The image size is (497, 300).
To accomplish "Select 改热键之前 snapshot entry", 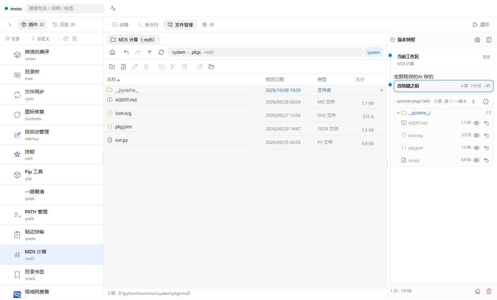I will [x=444, y=86].
